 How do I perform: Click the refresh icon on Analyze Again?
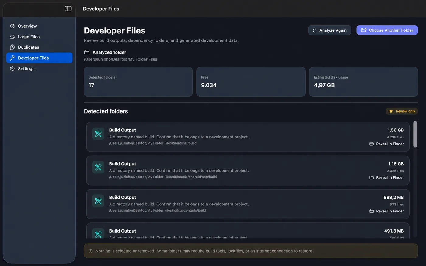(x=315, y=30)
